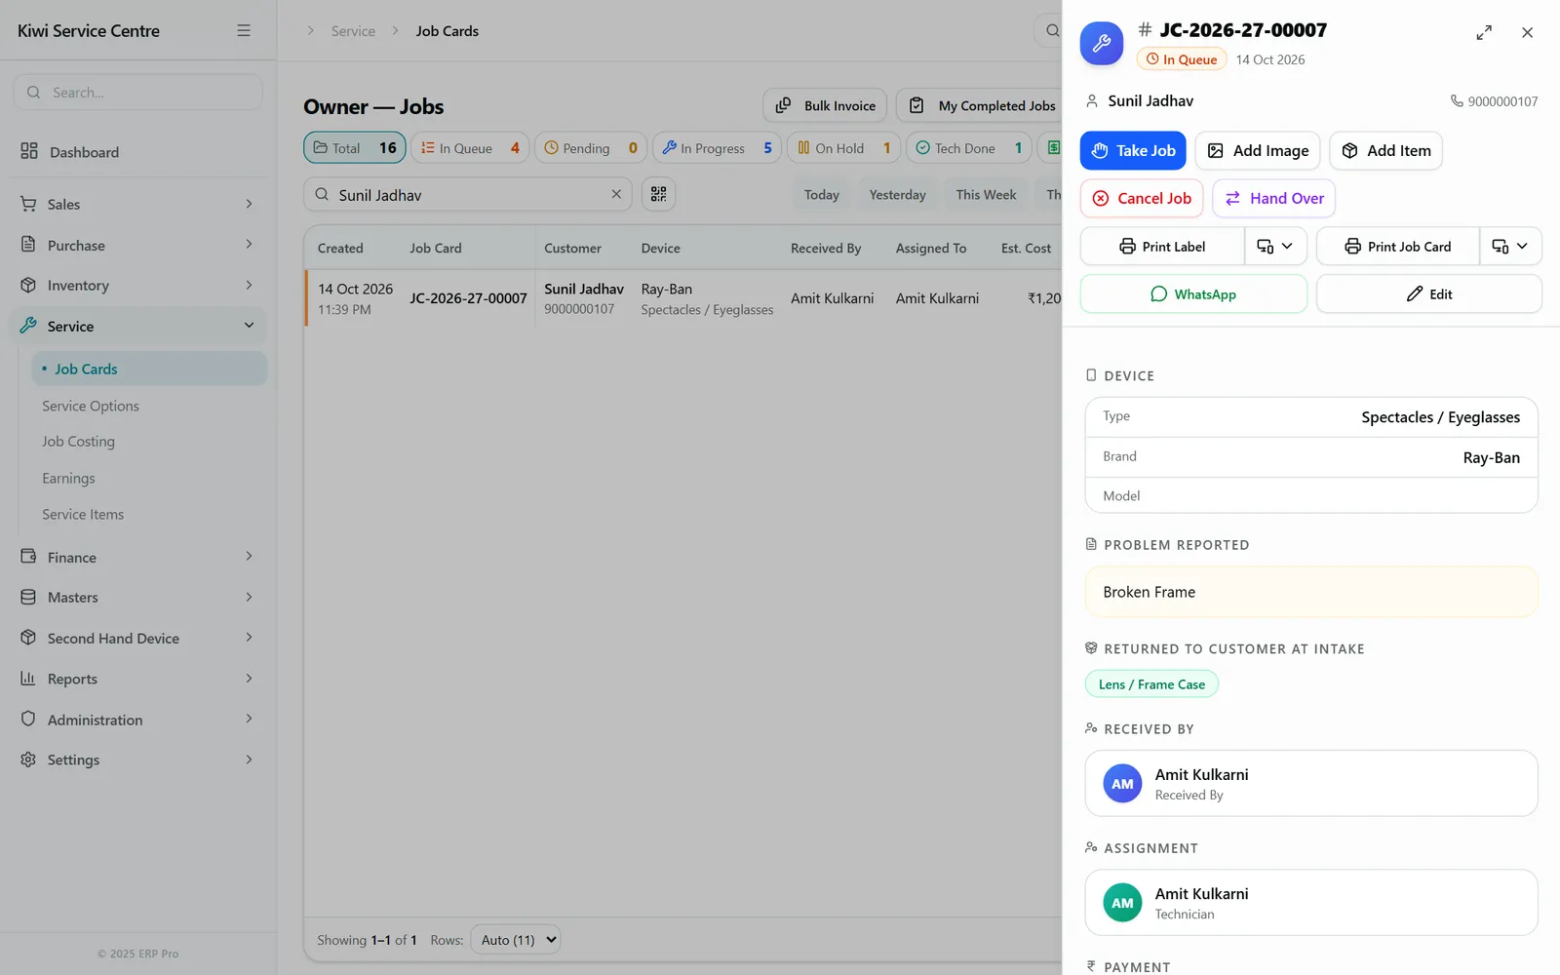Add an image to the job

click(x=1258, y=150)
